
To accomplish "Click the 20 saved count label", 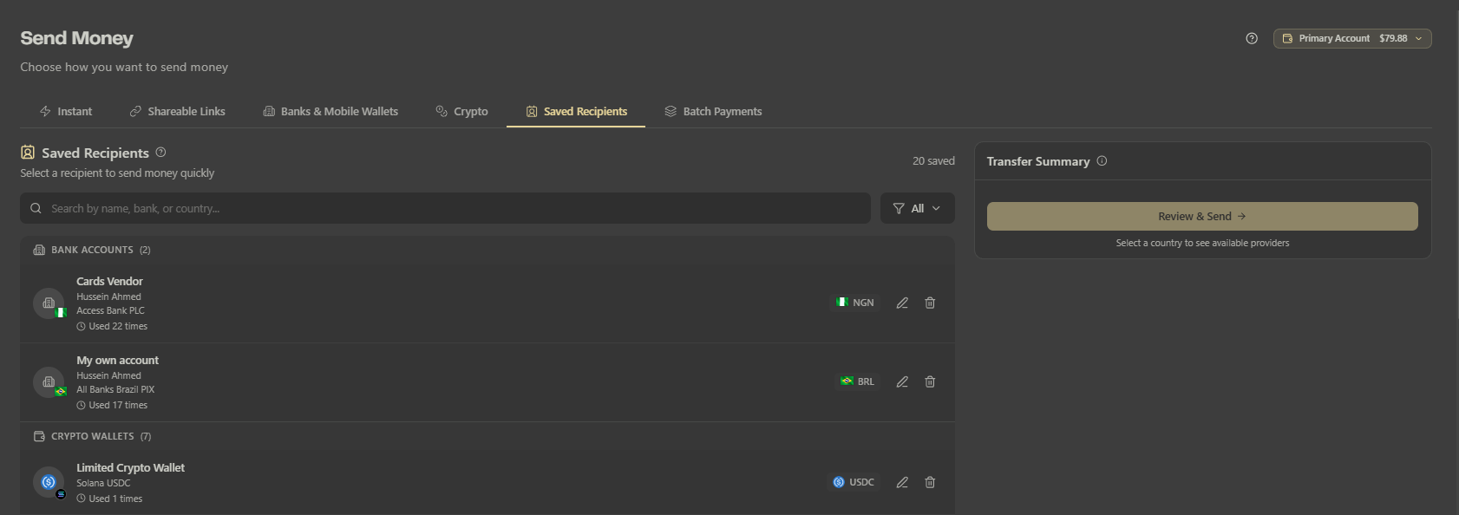I will [x=933, y=161].
